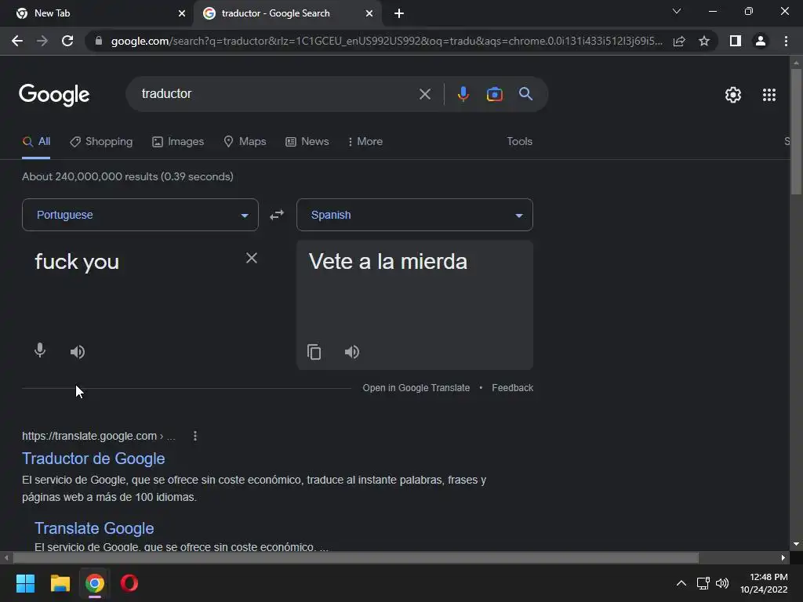This screenshot has height=602, width=803.
Task: Click the Chrome taskbar icon
Action: tap(95, 583)
